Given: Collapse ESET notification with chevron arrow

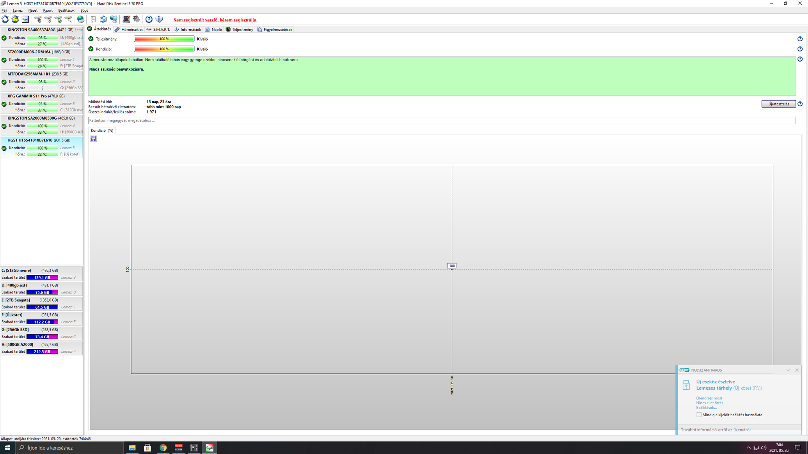Looking at the screenshot, I should [788, 370].
